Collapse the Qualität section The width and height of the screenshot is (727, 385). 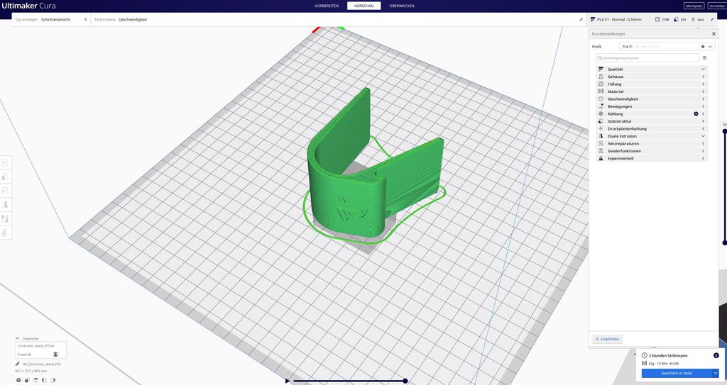703,69
